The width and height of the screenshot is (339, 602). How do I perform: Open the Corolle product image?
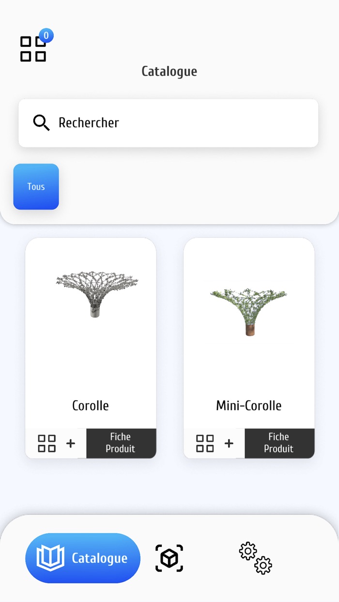(97, 295)
